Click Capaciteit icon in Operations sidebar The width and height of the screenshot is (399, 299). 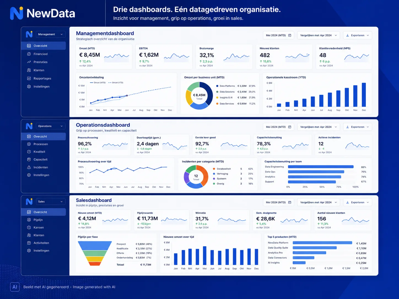(x=29, y=159)
